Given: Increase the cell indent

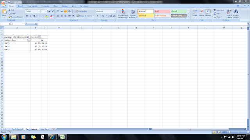Looking at the screenshot, I should point(73,16).
